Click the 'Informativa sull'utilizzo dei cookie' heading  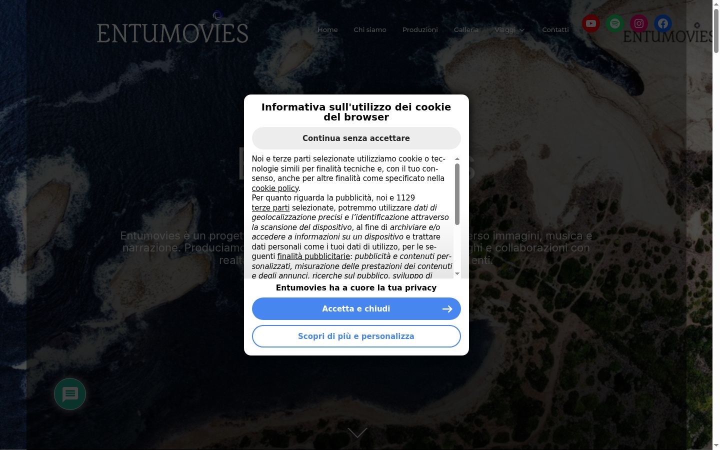356,112
